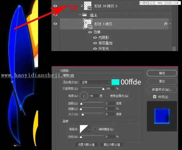Uncheck the 预览 preview checkbox
Screen dimensions: 182x150
[154, 97]
